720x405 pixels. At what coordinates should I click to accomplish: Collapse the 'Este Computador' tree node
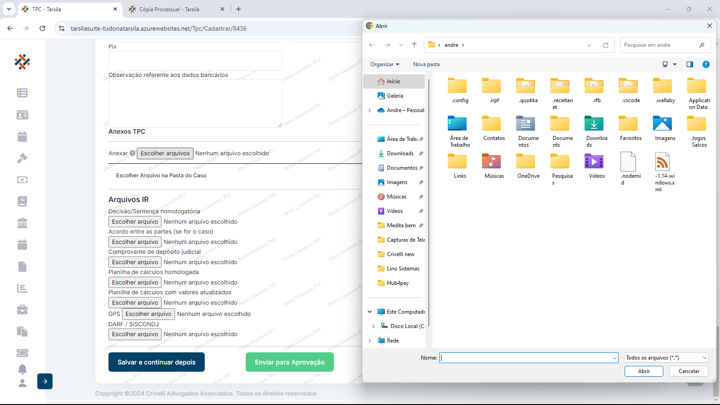click(x=370, y=312)
